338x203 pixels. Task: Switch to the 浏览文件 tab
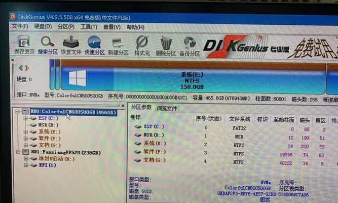pos(167,108)
